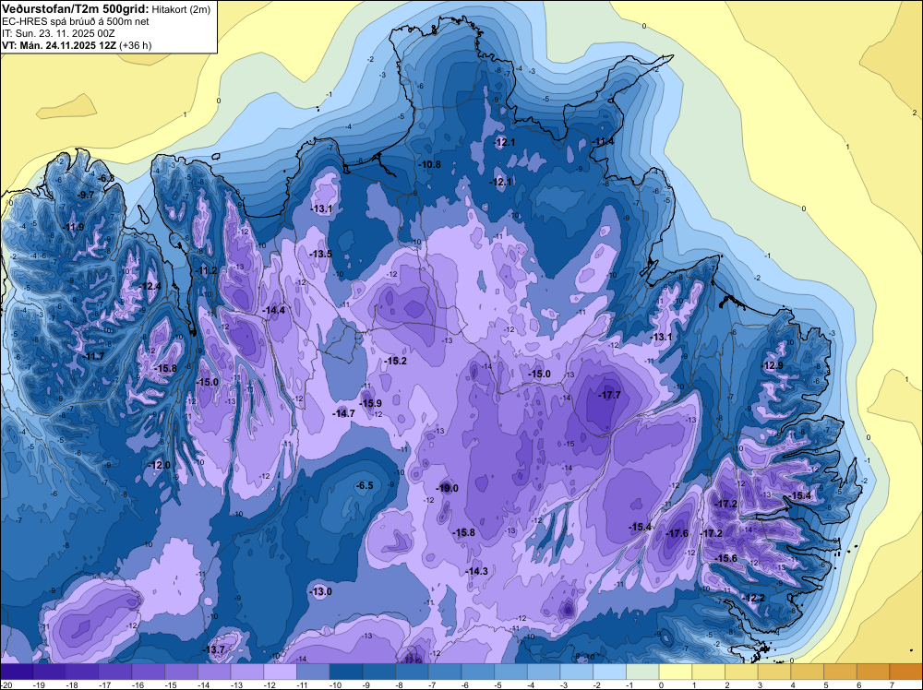Click the -15.6 temperature value
The height and width of the screenshot is (690, 923).
(725, 558)
